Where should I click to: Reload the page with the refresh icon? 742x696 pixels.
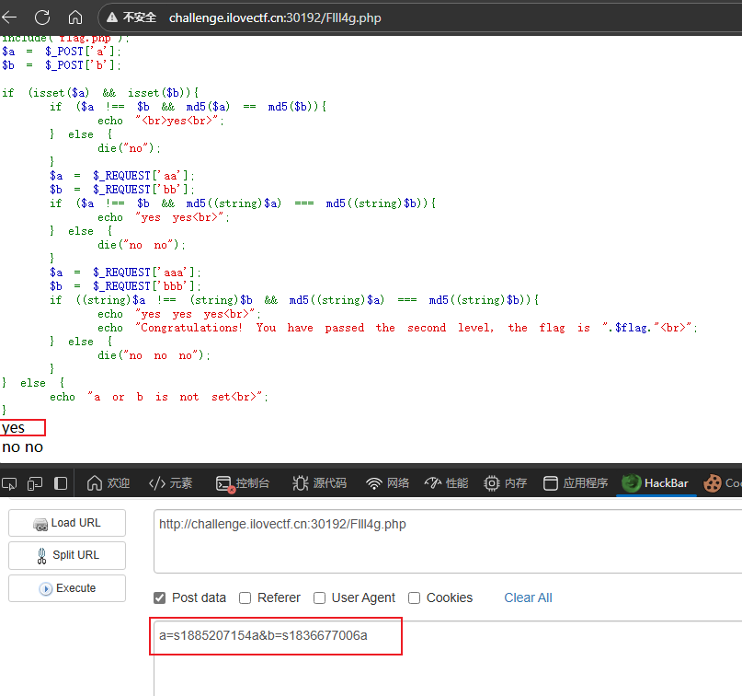42,17
